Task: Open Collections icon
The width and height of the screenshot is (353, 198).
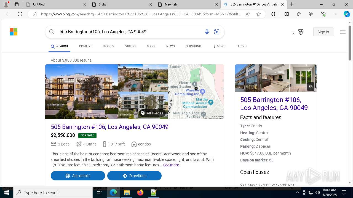Action: [311, 14]
